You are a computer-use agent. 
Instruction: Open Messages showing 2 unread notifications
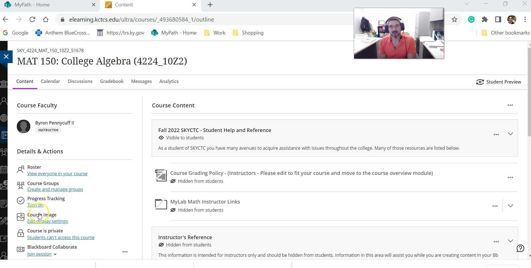tap(4, 186)
